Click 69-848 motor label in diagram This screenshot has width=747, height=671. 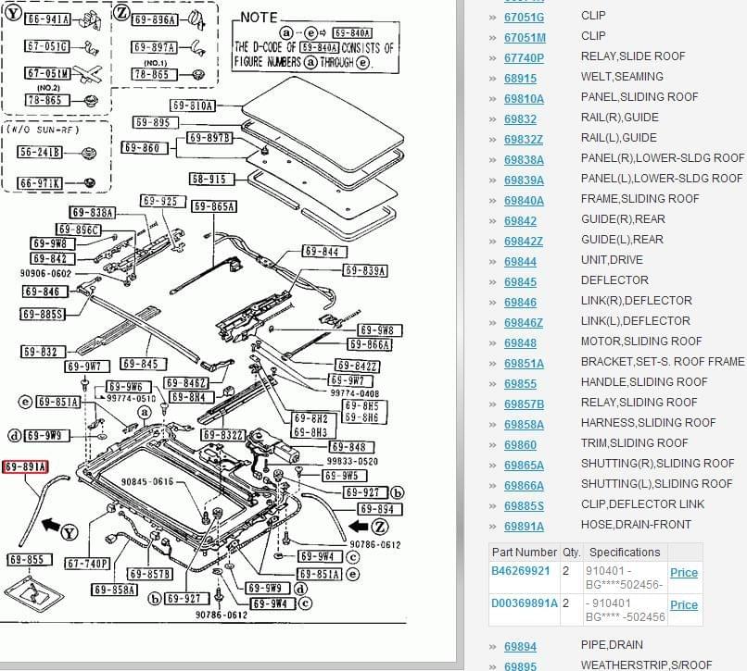351,447
